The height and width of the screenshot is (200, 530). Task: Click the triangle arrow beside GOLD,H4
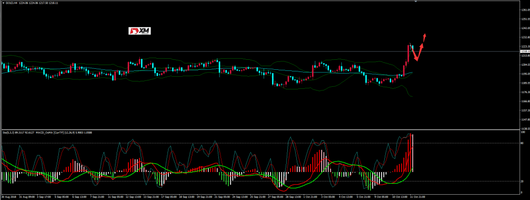[x=3, y=3]
